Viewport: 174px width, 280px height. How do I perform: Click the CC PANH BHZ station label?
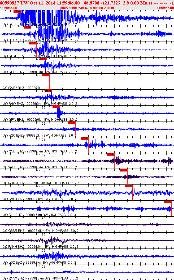14,247
